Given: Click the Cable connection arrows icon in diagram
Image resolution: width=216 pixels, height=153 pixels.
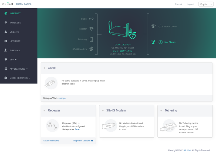Looking at the screenshot, I should tap(91, 19).
